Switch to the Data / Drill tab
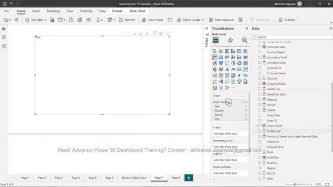 [137, 11]
